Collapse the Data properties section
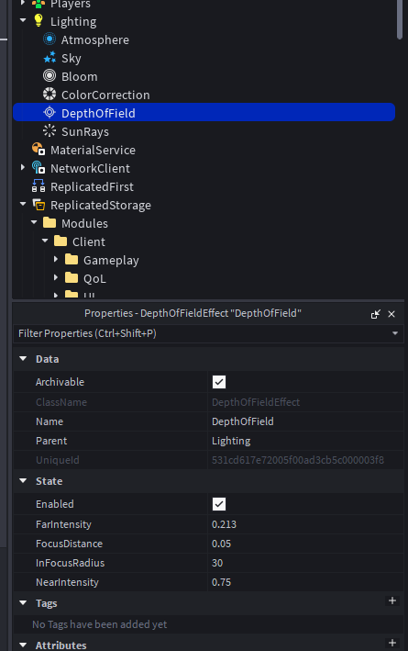 tap(23, 359)
